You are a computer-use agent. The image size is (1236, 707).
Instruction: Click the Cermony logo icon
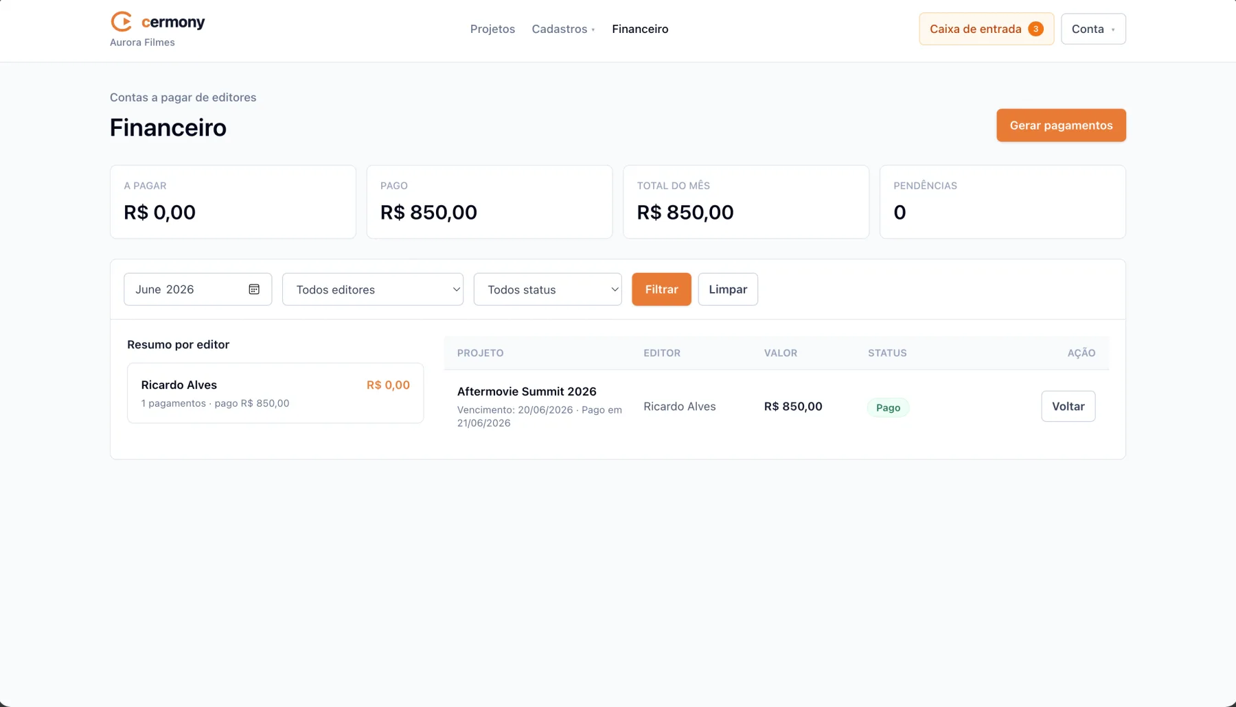[x=122, y=22]
